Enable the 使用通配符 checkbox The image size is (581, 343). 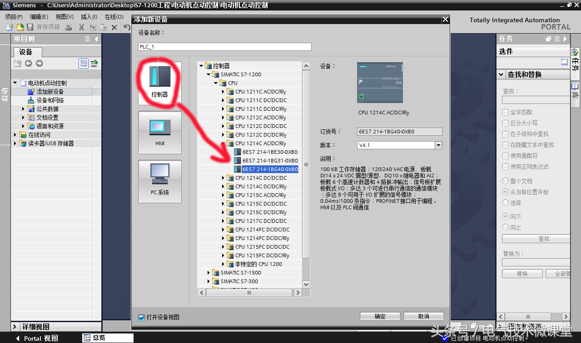coord(505,156)
